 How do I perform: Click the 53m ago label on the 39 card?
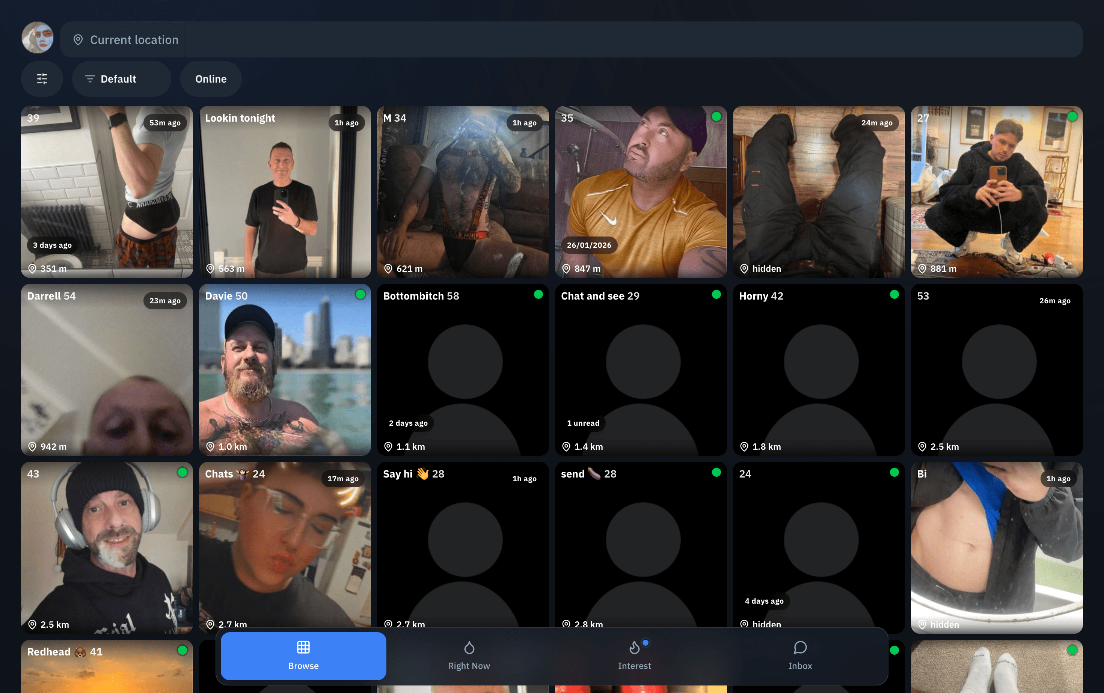[x=165, y=123]
